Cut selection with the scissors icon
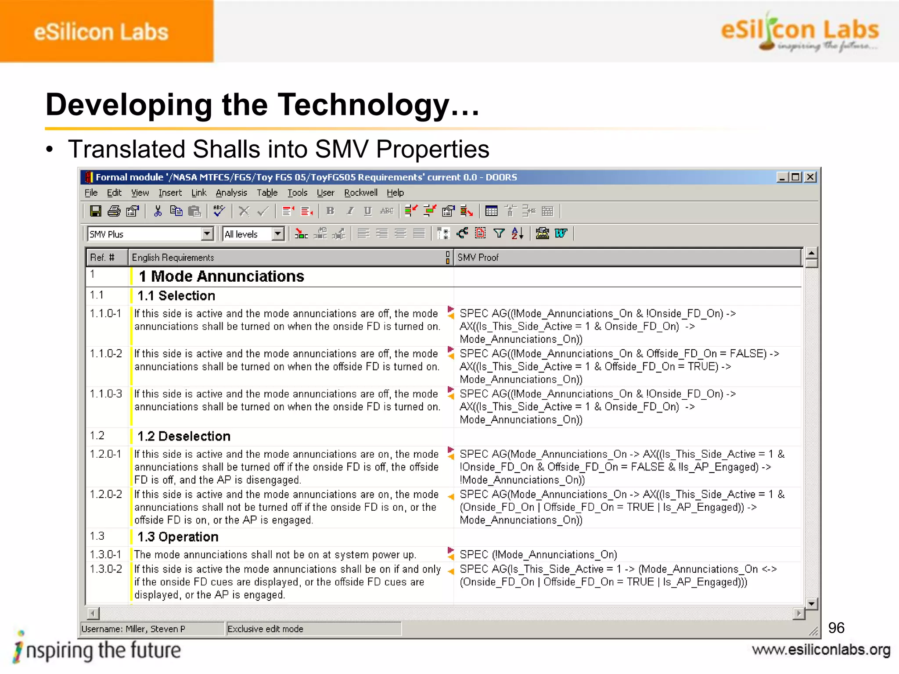The width and height of the screenshot is (899, 674). tap(158, 212)
